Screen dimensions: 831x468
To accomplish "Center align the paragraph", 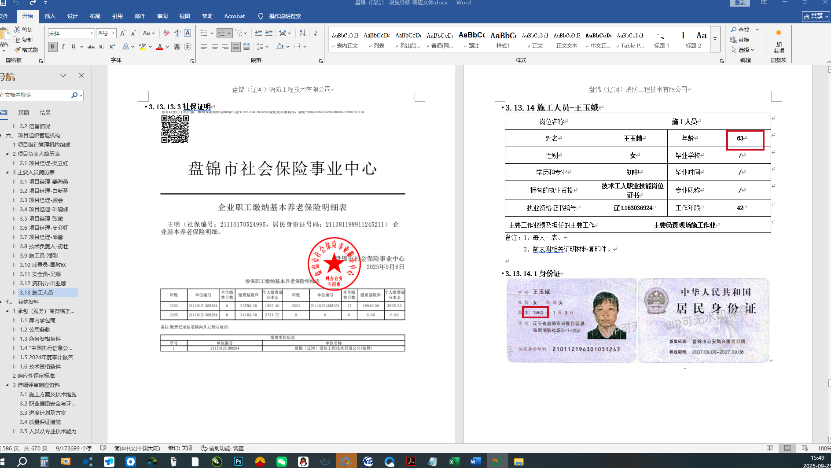I will (x=215, y=47).
